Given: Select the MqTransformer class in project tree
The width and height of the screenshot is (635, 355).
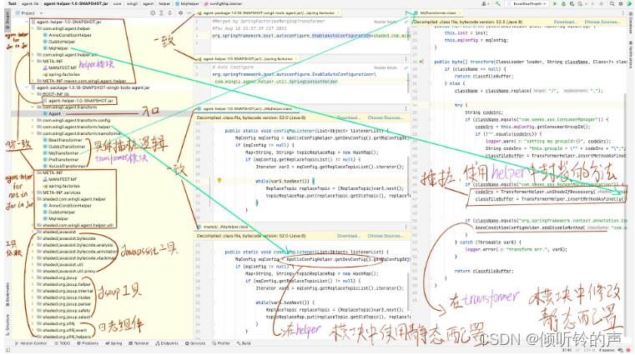Looking at the screenshot, I should coord(63,153).
